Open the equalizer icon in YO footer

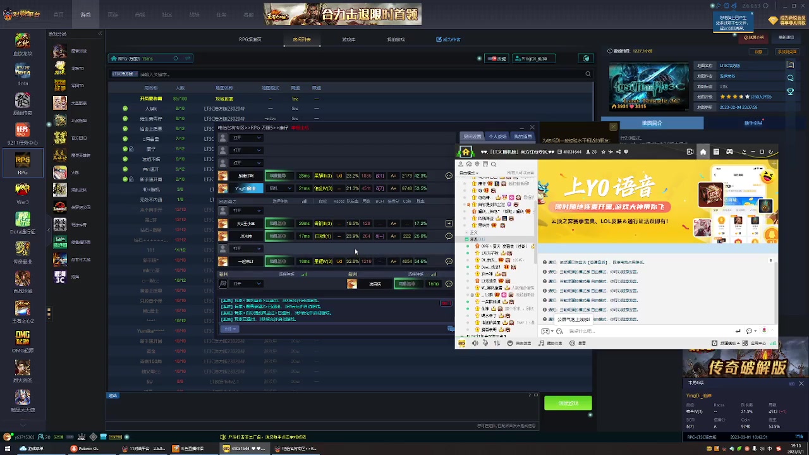tap(497, 343)
